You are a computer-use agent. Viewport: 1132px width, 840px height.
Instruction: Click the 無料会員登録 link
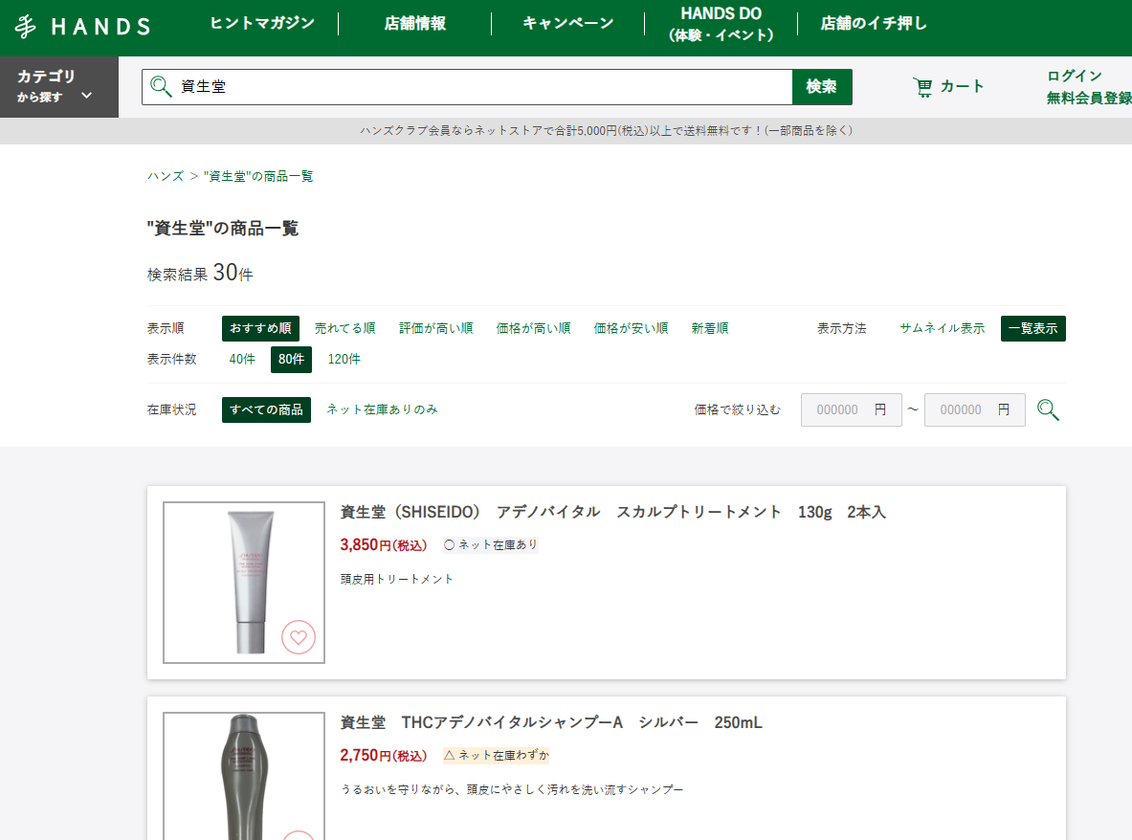1089,98
